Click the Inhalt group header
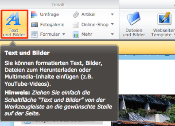This screenshot has width=175, height=126. [x=58, y=5]
